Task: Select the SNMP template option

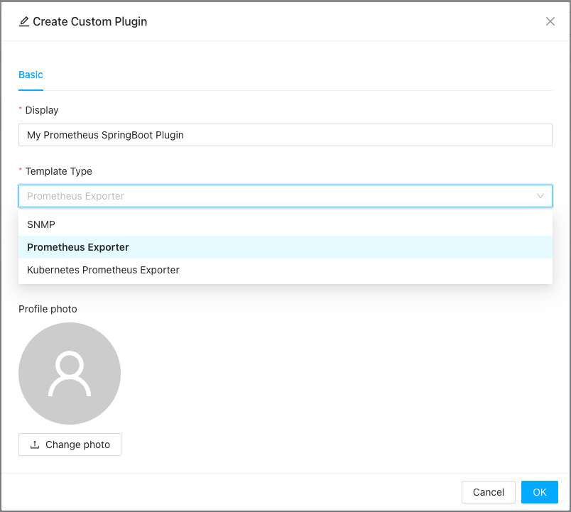Action: [41, 224]
